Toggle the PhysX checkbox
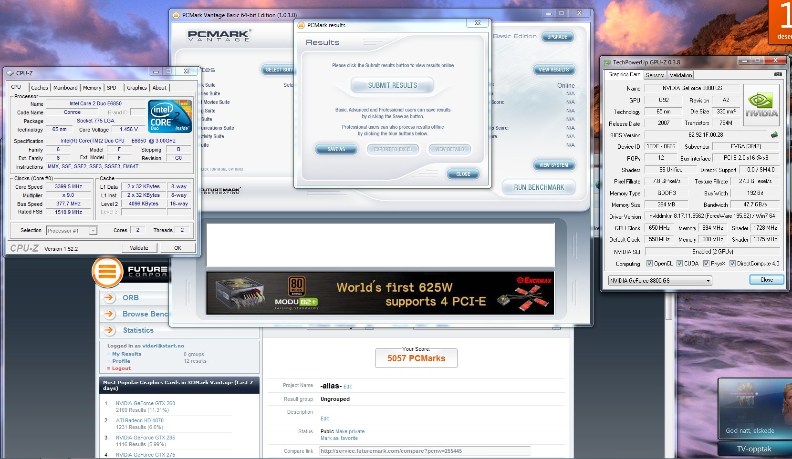 click(706, 264)
